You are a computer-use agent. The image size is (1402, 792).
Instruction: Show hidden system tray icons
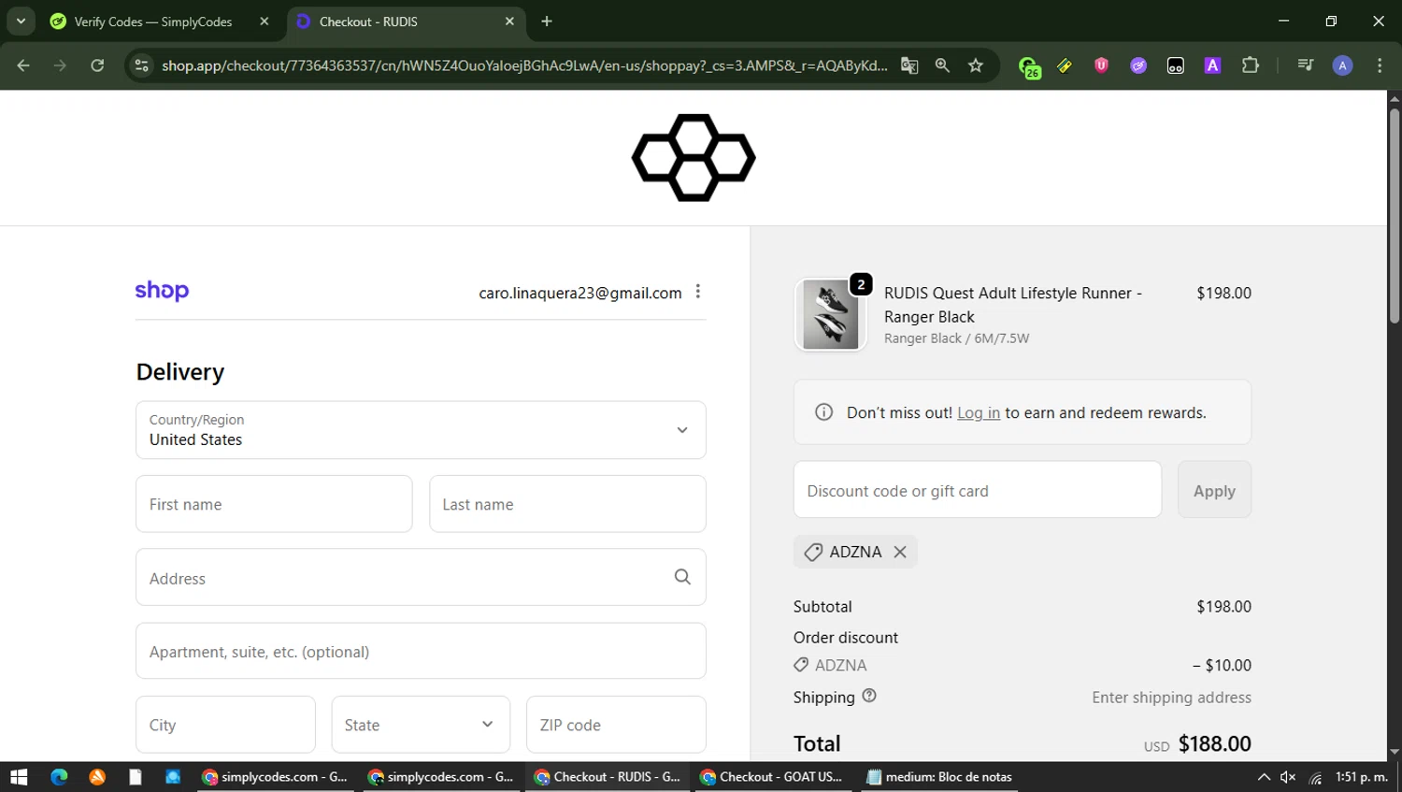pyautogui.click(x=1264, y=777)
